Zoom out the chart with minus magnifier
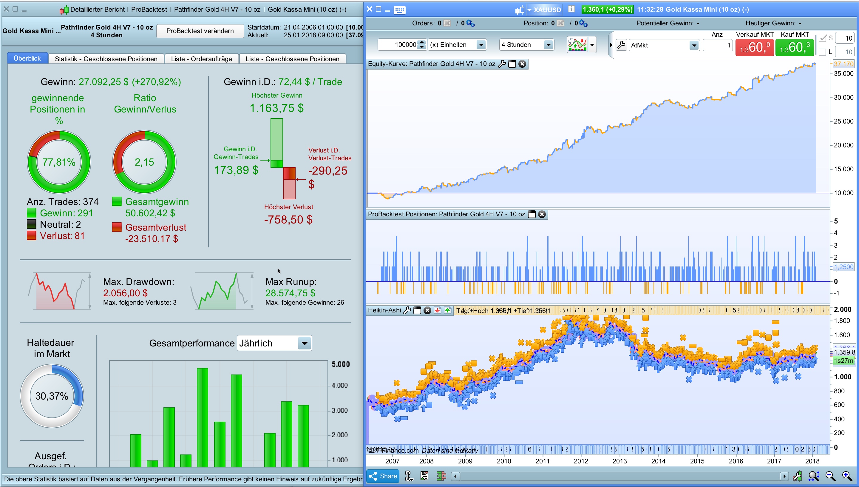 point(830,476)
